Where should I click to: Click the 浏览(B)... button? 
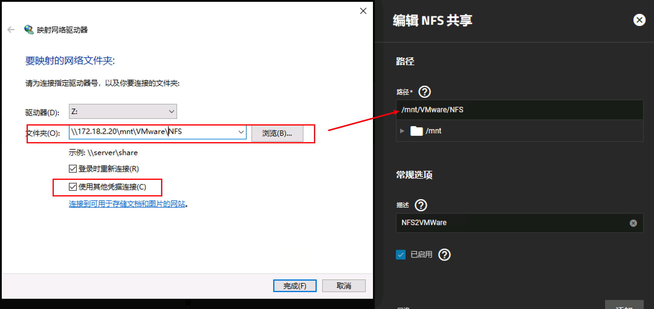[277, 133]
